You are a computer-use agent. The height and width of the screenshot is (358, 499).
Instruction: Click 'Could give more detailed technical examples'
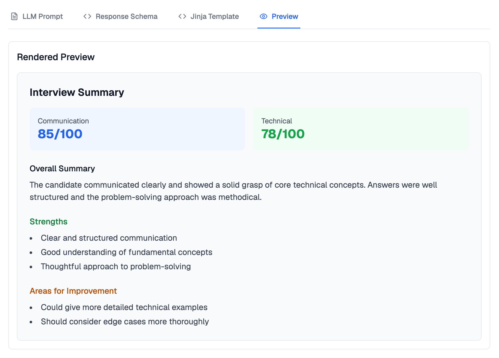pos(124,307)
